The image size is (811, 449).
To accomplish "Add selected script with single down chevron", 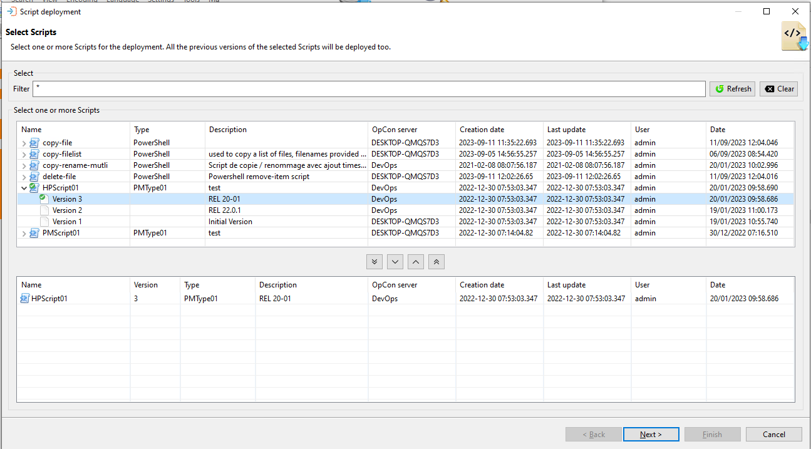I will click(395, 262).
